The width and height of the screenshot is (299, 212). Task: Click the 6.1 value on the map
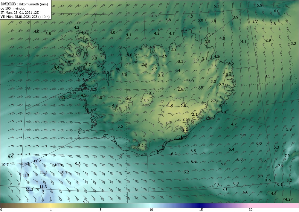[280, 184]
